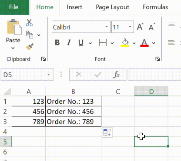Switch to the Formulas tab
Image resolution: width=181 pixels, height=161 pixels.
click(155, 7)
